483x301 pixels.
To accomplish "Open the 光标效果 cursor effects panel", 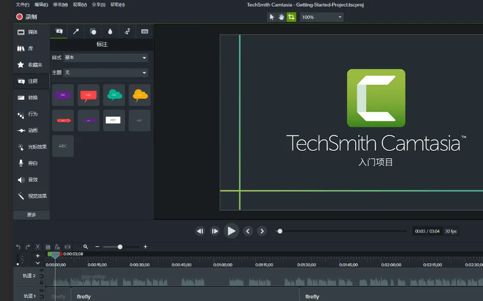I will 31,147.
